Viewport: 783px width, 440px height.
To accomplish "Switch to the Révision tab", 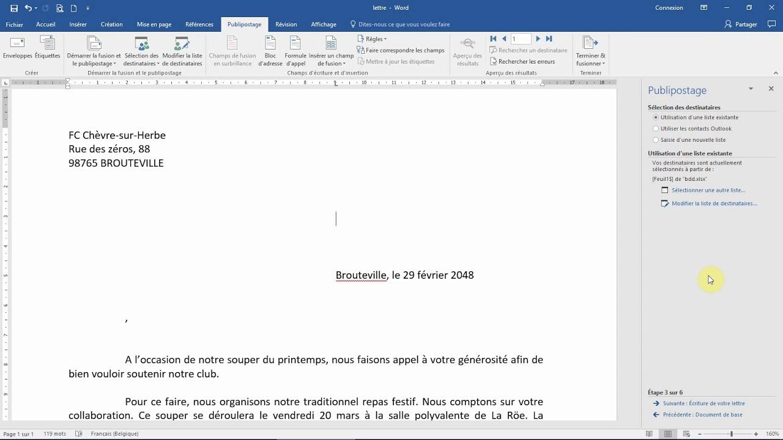I will 286,24.
